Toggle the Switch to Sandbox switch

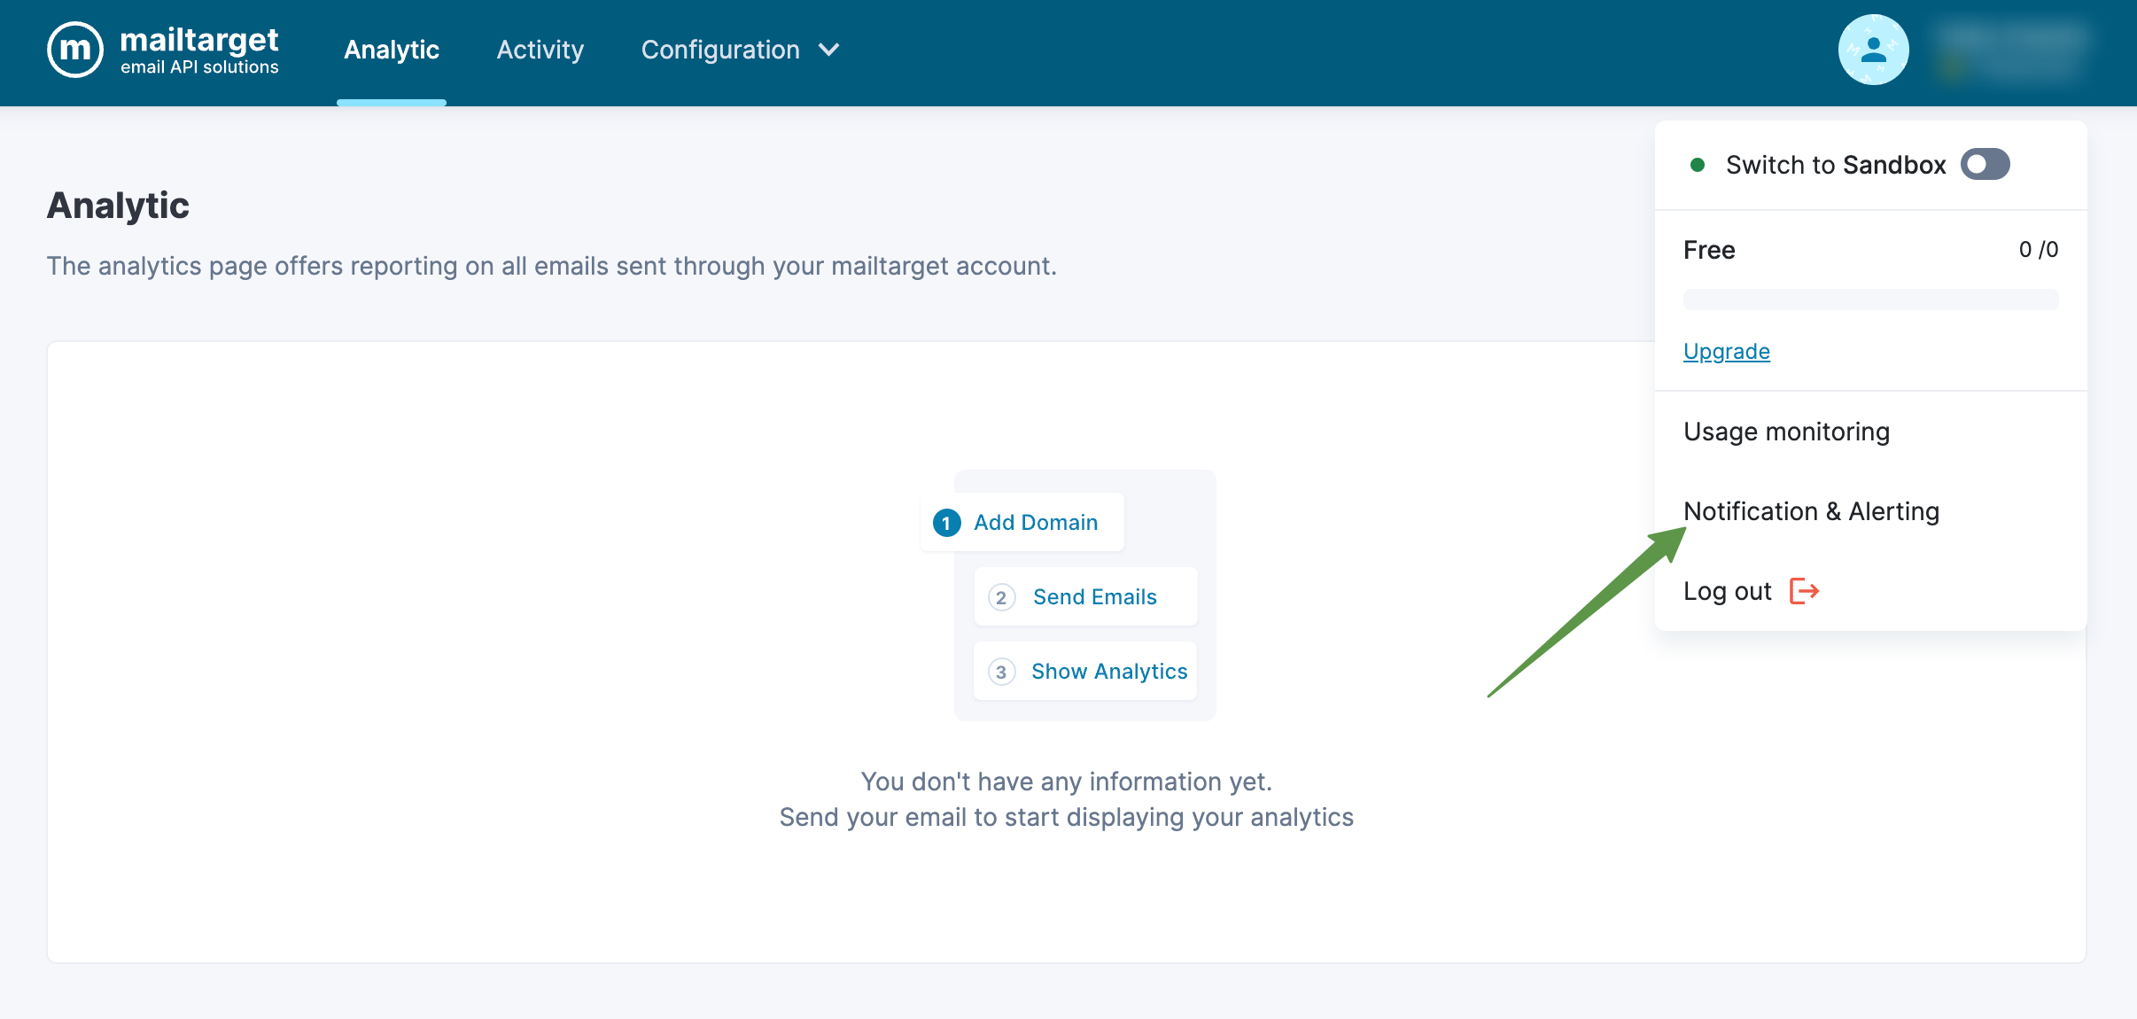click(1985, 165)
